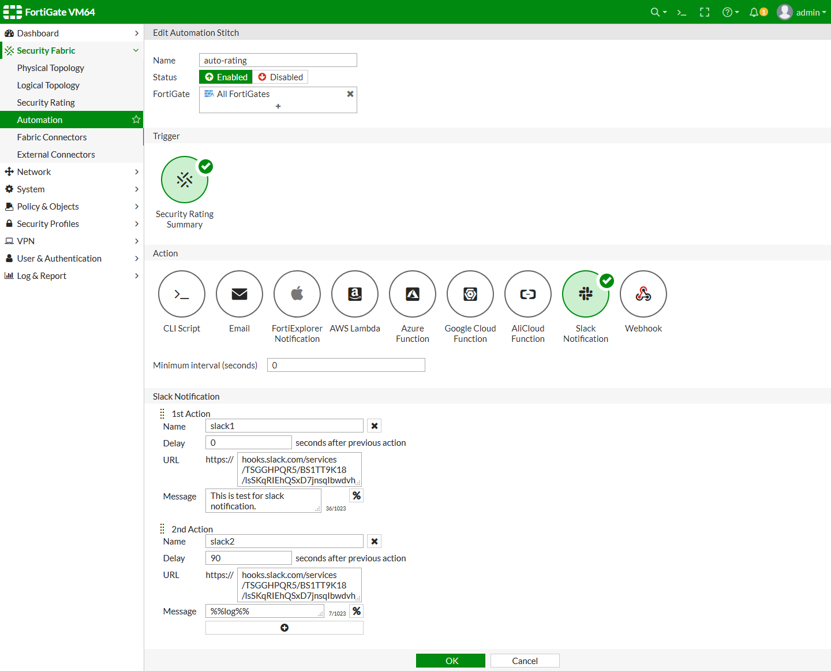Add another Slack action with plus
Image resolution: width=831 pixels, height=671 pixels.
(x=285, y=628)
